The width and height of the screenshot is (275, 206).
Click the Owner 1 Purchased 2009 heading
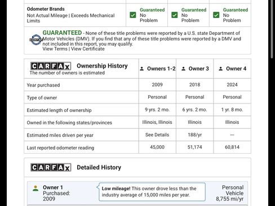56,193
